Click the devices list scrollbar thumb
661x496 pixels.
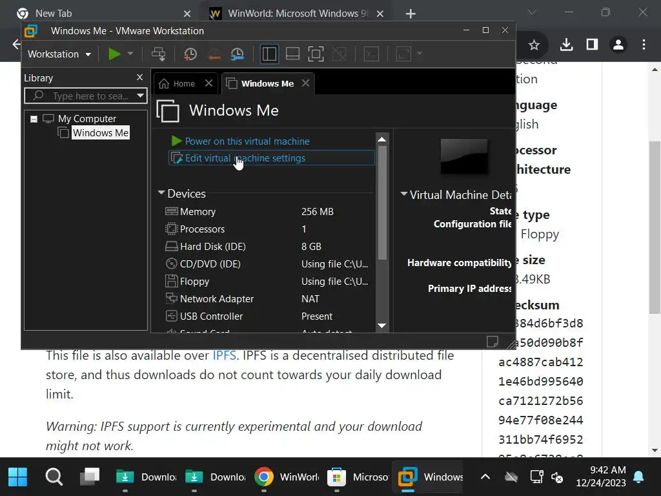click(382, 202)
